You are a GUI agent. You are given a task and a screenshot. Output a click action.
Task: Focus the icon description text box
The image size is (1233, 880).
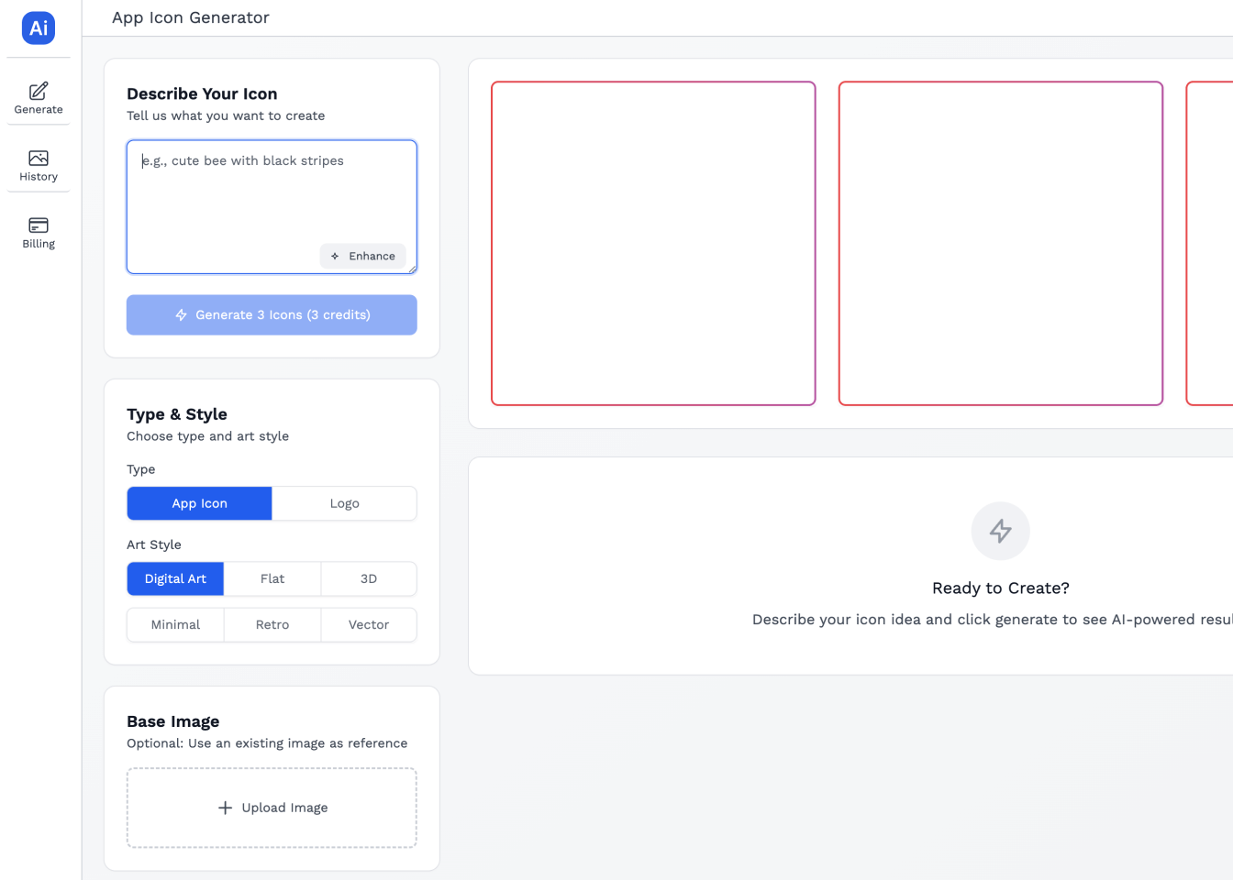click(272, 207)
